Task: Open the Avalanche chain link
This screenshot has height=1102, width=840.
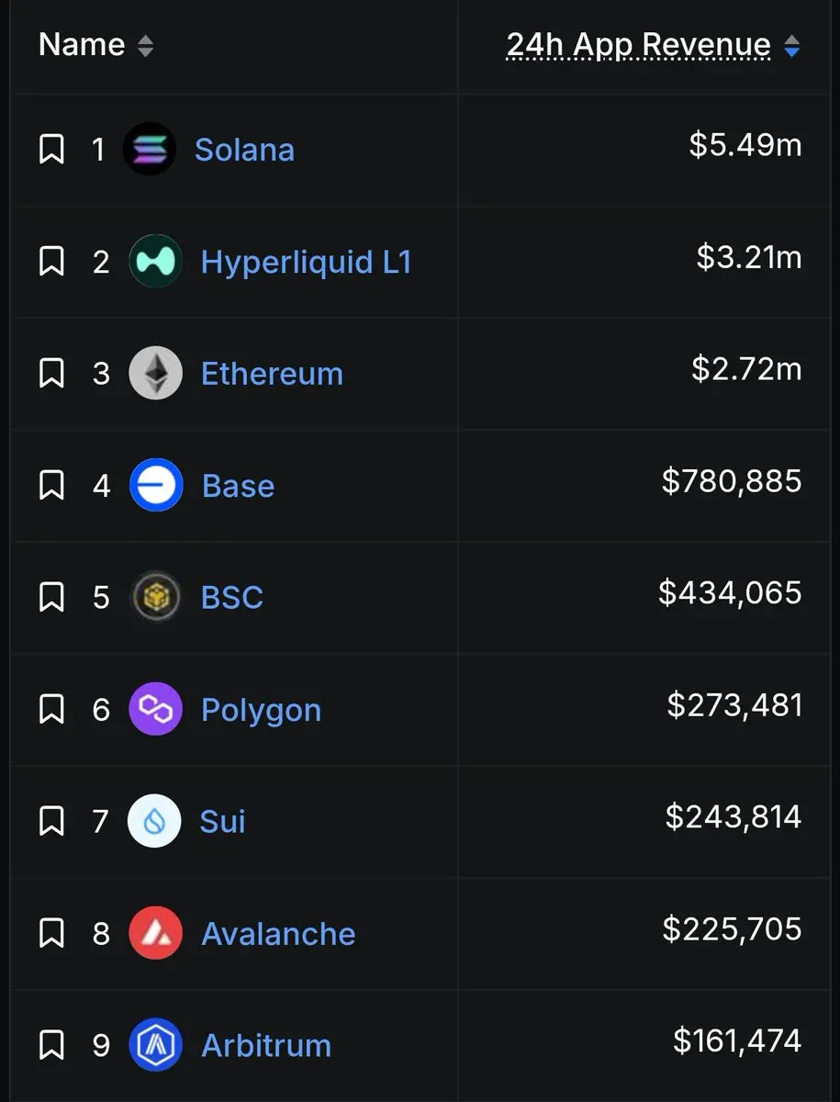Action: [x=278, y=934]
